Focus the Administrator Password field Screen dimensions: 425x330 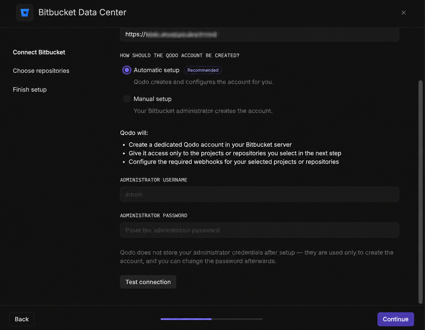[x=260, y=230]
